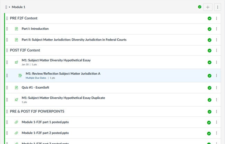Open Part II: Subject Matter Jurisdiction page
Image resolution: width=225 pixels, height=144 pixels.
coord(74,40)
